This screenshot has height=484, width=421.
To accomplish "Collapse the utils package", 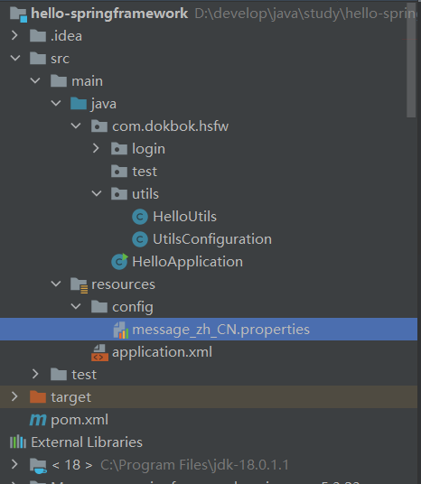I will (97, 194).
